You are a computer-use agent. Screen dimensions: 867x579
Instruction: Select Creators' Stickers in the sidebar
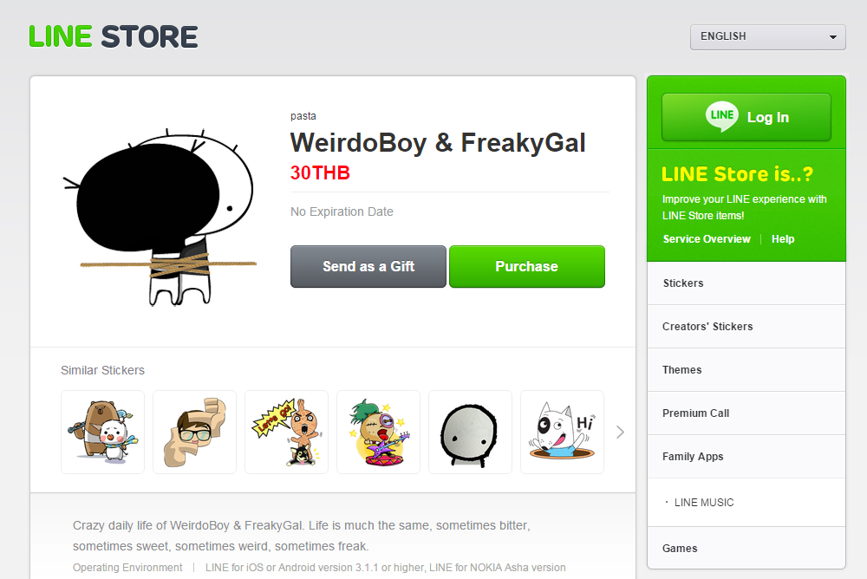pyautogui.click(x=746, y=326)
